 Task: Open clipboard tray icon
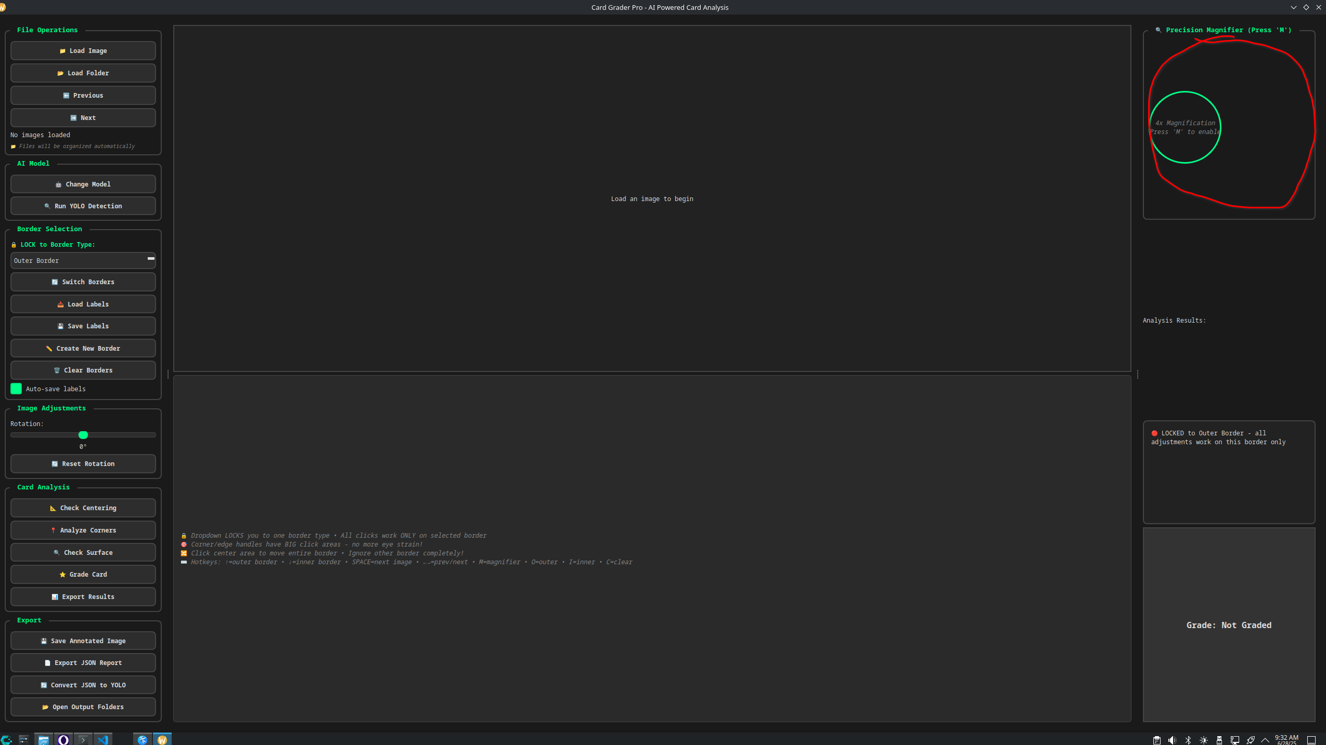click(x=1157, y=740)
